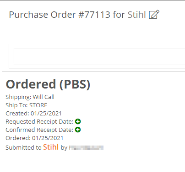Select the Ordered date 01/25/2021

[x=48, y=138]
